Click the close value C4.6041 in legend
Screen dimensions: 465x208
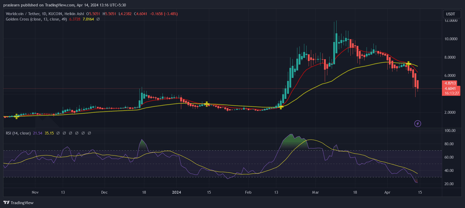pyautogui.click(x=141, y=14)
